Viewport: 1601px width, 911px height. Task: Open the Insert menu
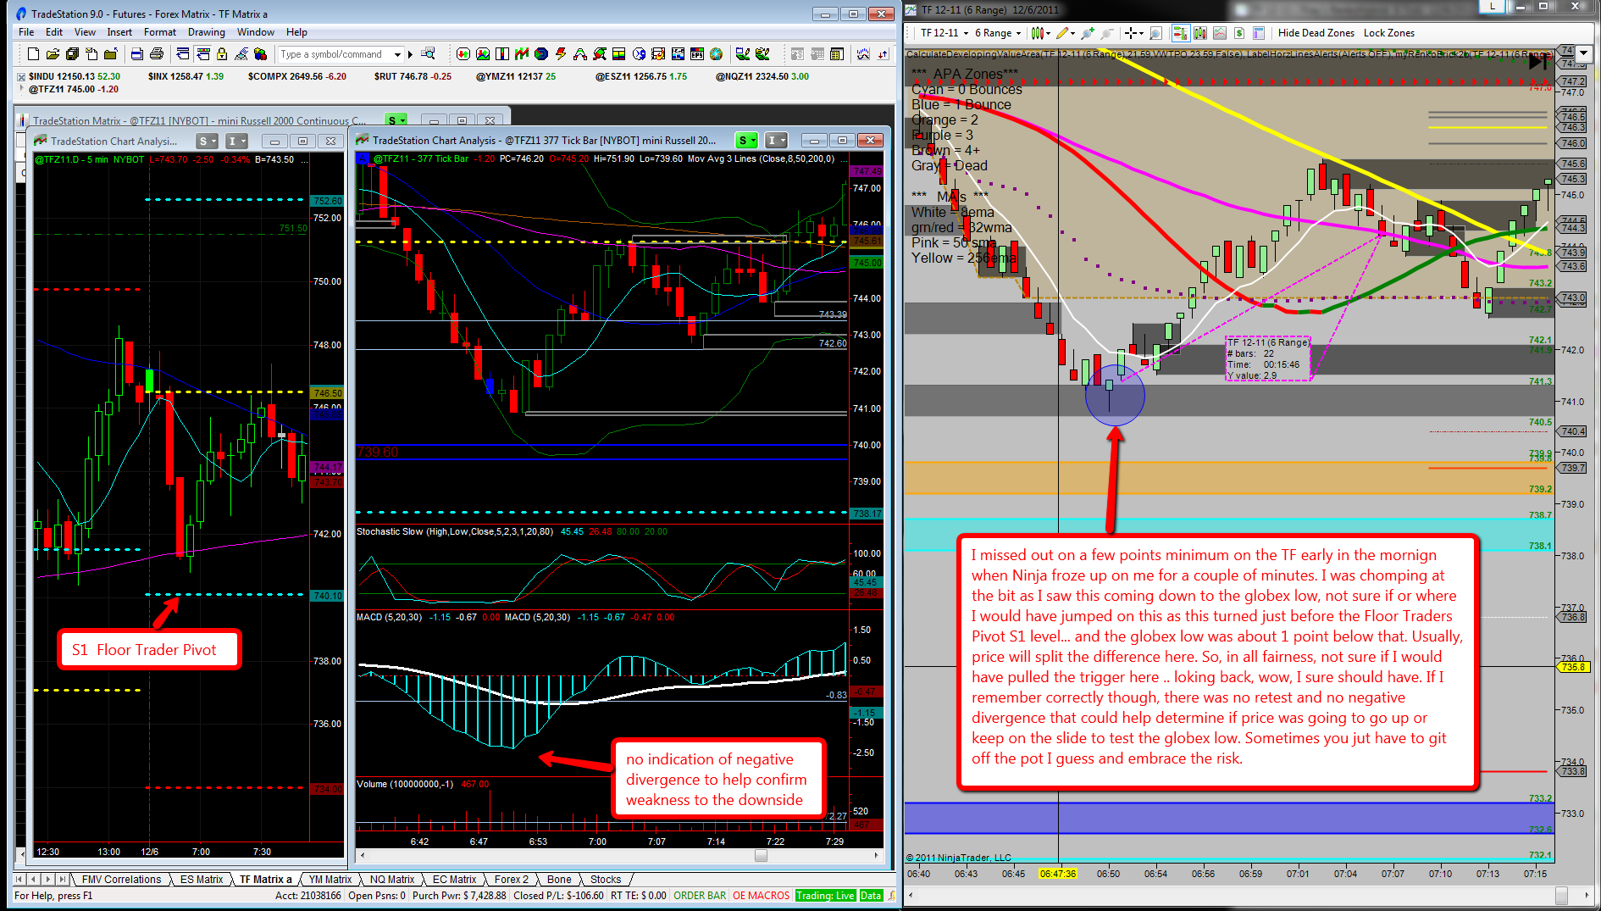(x=119, y=32)
